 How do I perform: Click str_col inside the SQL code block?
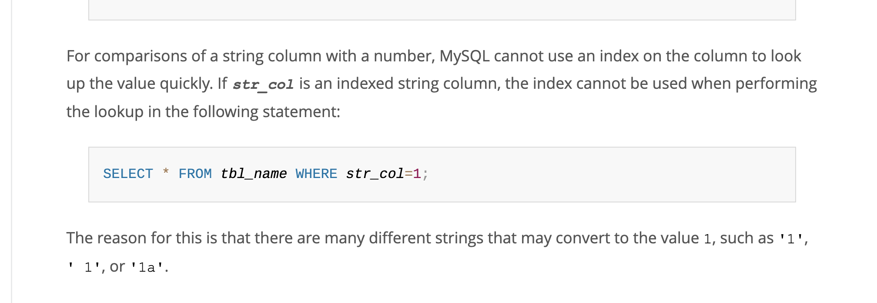coord(375,174)
